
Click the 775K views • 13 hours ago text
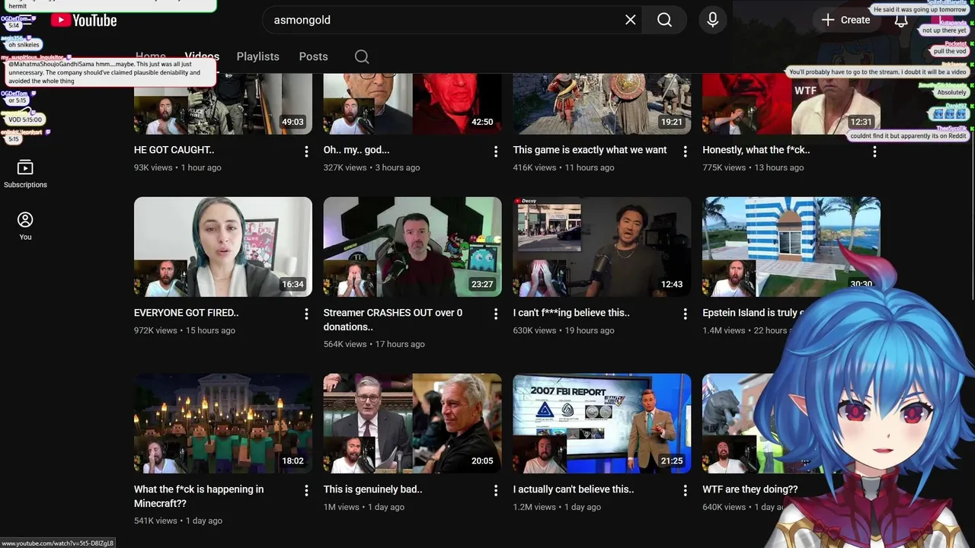click(x=753, y=167)
